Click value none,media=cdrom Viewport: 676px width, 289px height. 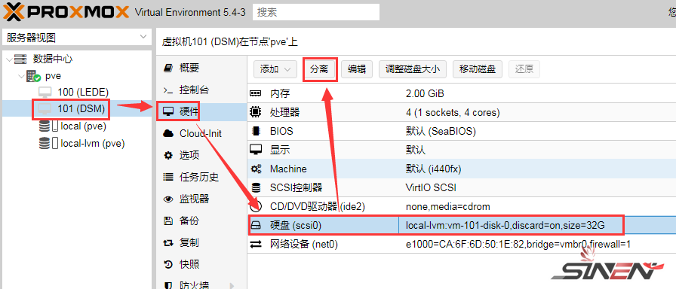tap(448, 206)
